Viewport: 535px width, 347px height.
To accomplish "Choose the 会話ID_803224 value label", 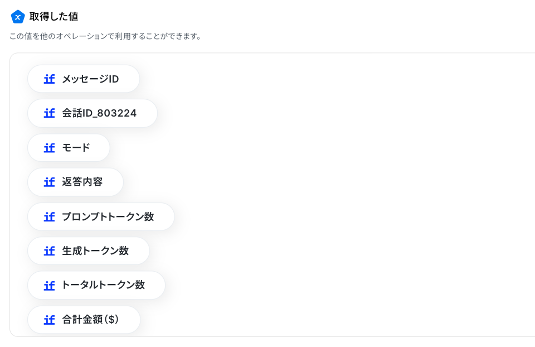I will pyautogui.click(x=99, y=113).
